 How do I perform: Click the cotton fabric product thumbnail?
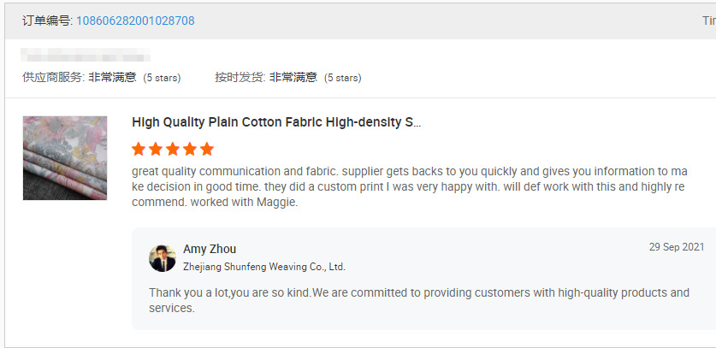[65, 158]
